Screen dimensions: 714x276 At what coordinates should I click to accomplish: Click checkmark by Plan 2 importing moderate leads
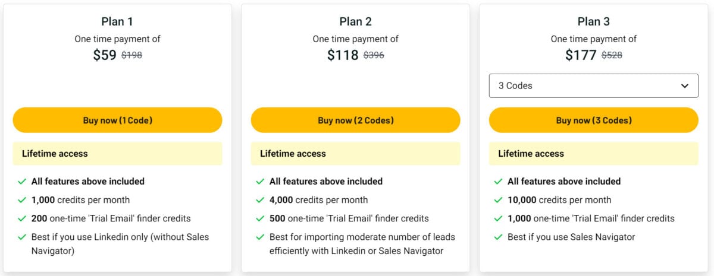260,237
